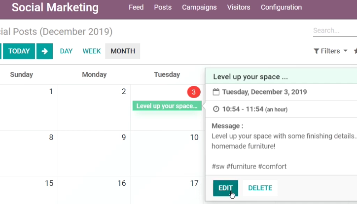Click the Social Marketing app title

click(55, 7)
